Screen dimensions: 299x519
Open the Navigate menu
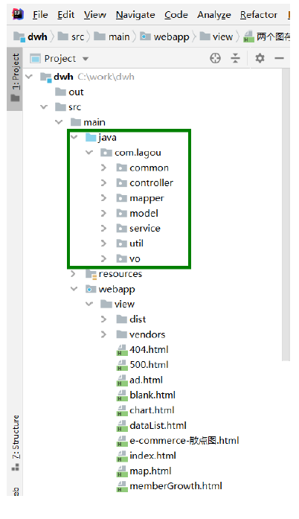coord(135,15)
